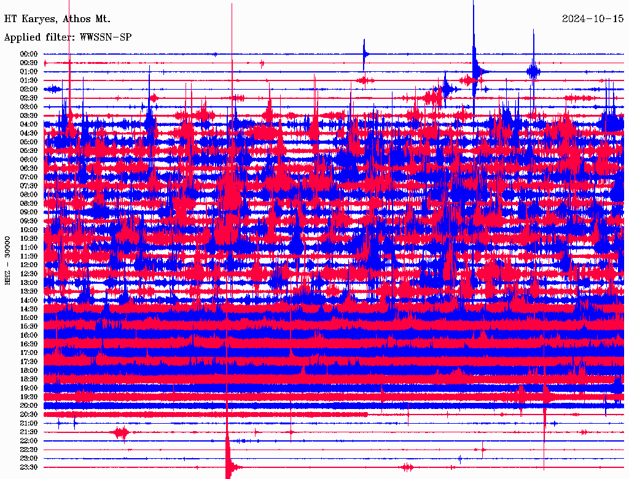The image size is (629, 479).
Task: Click the '10:30' time label
Action: [x=29, y=239]
